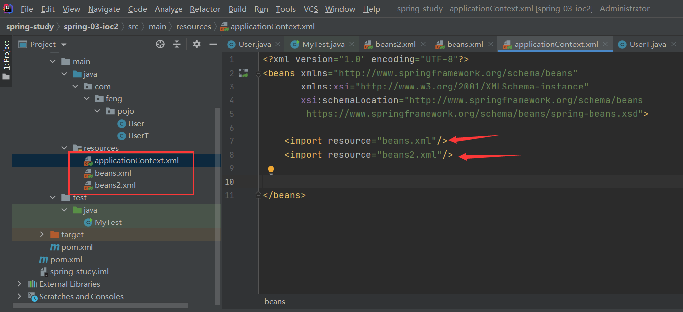
Task: Close the beans2.xml tab
Action: point(423,44)
